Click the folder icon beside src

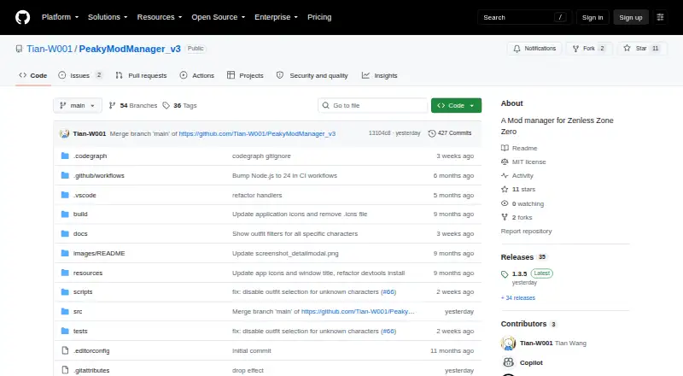65,311
